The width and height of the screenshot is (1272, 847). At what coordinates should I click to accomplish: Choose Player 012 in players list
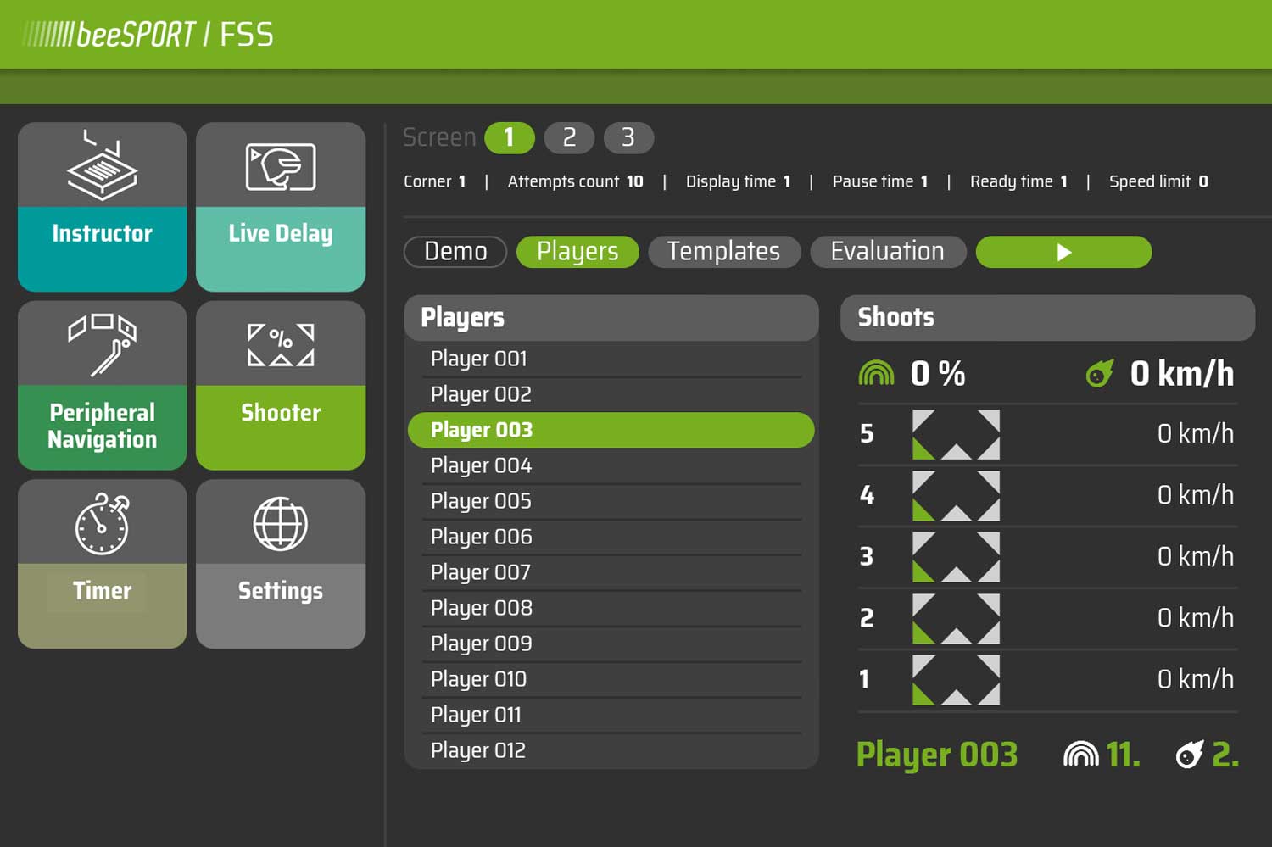pyautogui.click(x=477, y=750)
